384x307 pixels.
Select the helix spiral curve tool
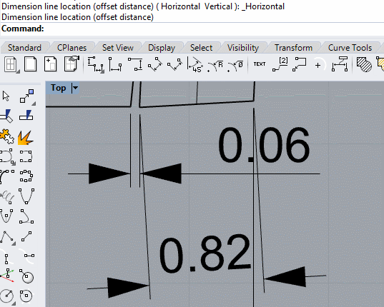tap(7, 197)
